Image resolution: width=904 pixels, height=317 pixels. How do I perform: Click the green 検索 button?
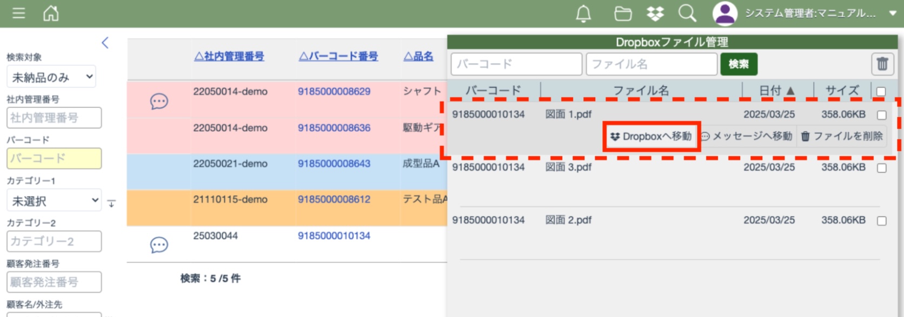739,64
